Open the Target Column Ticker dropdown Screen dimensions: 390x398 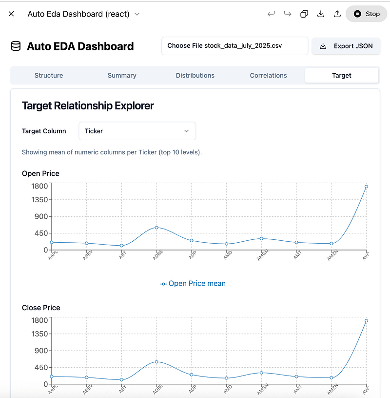coord(137,131)
